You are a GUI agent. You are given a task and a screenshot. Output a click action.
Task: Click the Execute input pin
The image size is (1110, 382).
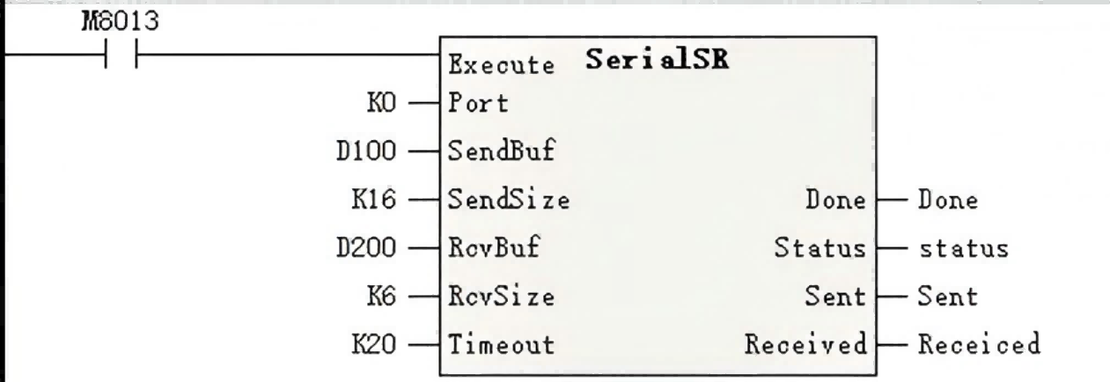click(502, 65)
